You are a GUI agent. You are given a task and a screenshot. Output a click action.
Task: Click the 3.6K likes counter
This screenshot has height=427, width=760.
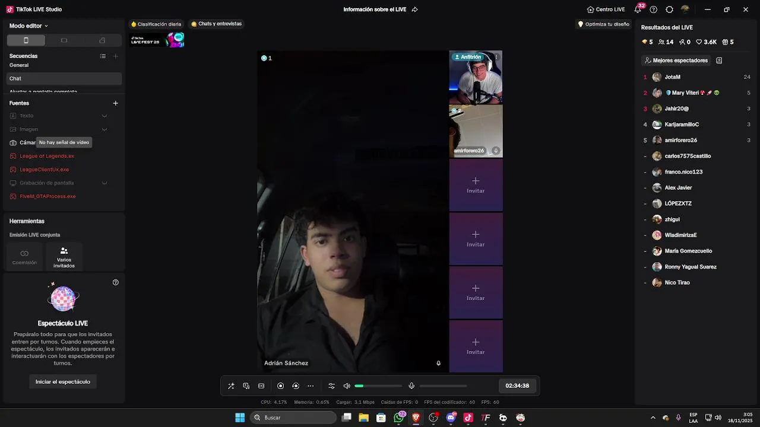point(707,42)
